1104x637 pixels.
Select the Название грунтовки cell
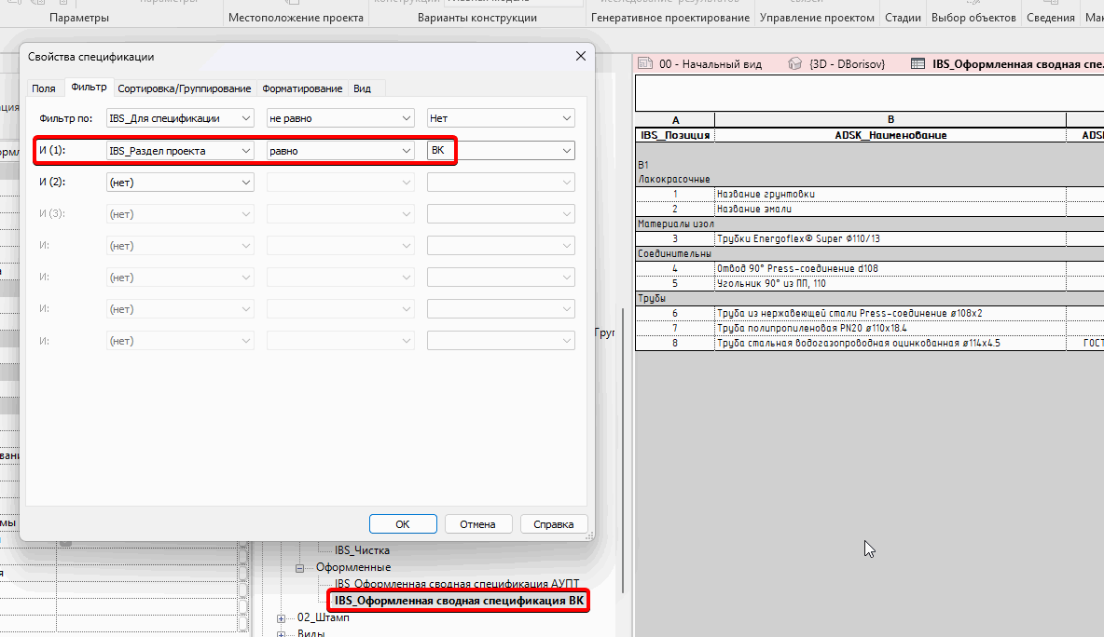click(x=890, y=194)
